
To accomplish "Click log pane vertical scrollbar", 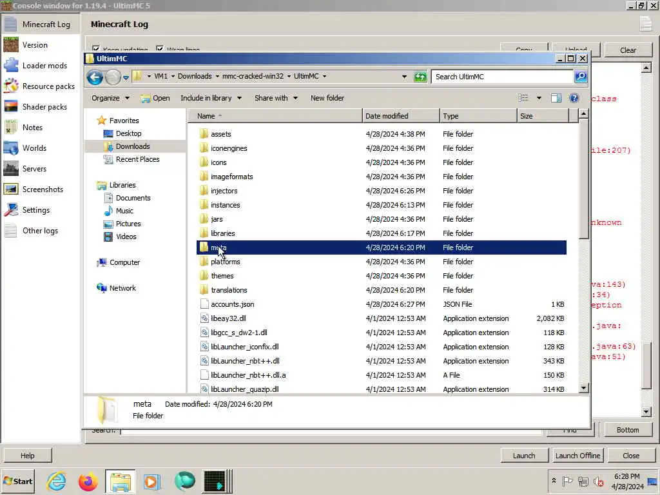I will [x=646, y=365].
